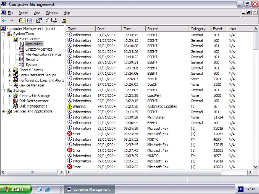Screen dimensions: 259x194
Task: Open the Action menu
Action: [x=23, y=13]
